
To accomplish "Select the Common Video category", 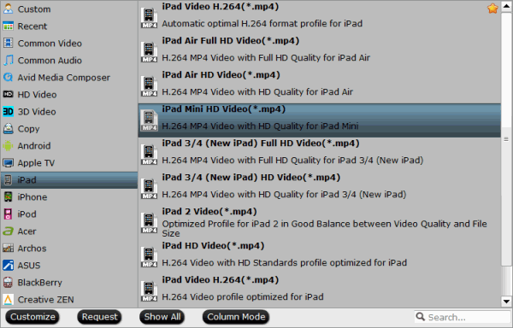I will tap(69, 43).
